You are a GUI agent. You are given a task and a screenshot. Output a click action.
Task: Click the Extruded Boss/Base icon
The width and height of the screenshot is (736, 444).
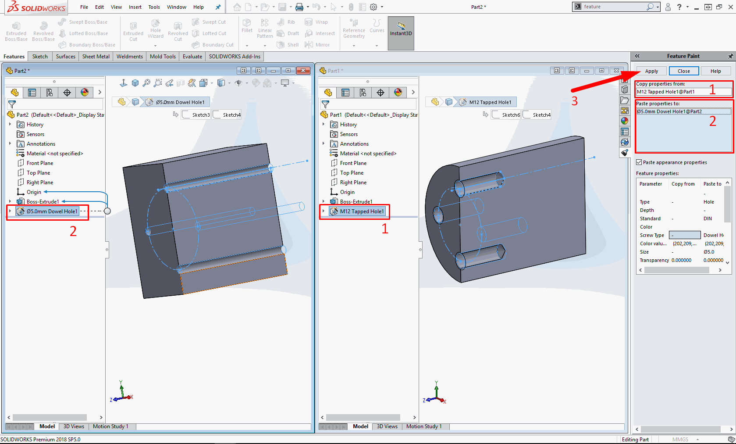(16, 27)
